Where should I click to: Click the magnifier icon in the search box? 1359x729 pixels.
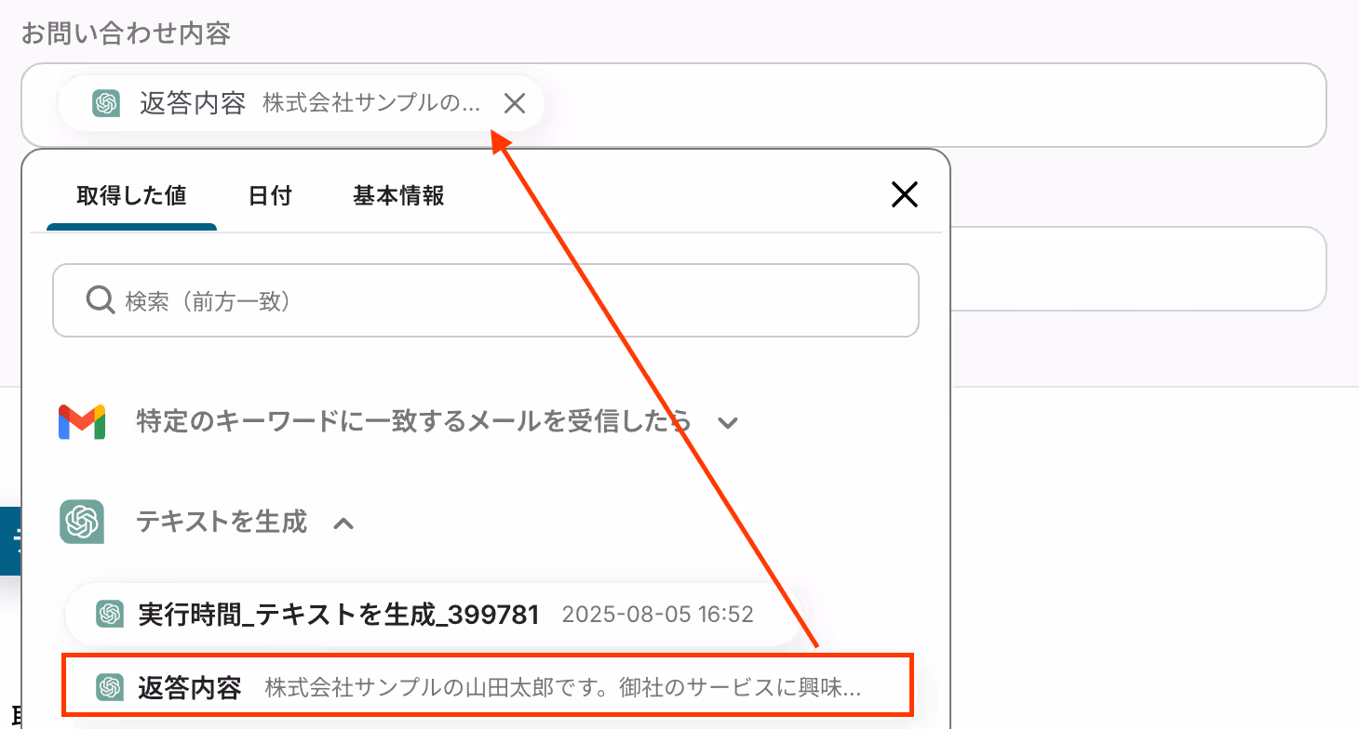point(100,300)
